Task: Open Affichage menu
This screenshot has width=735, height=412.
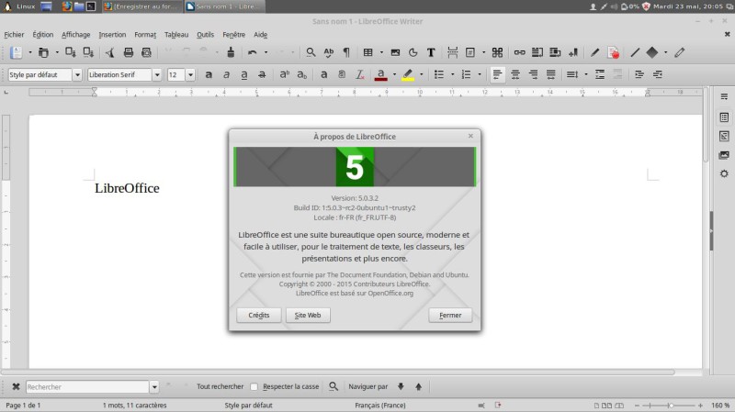Action: 76,35
